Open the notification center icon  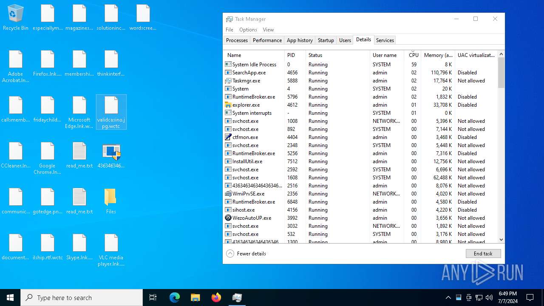[530, 297]
